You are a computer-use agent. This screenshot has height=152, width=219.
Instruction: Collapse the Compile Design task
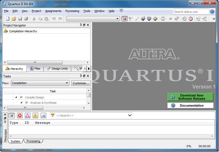point(16,97)
